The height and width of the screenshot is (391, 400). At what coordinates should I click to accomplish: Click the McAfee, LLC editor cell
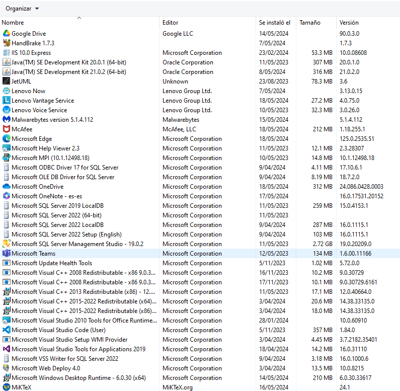coord(179,129)
